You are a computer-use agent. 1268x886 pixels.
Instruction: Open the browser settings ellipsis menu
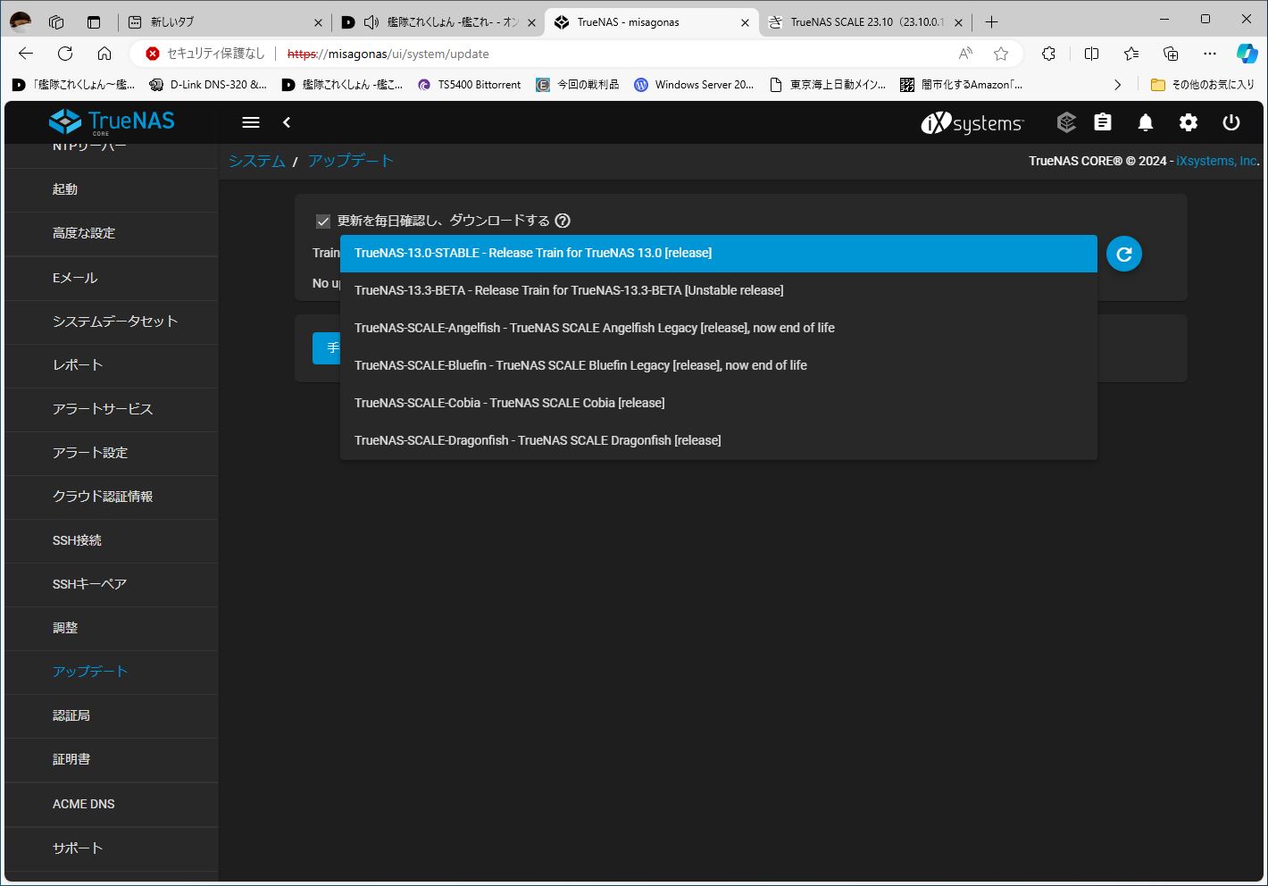(x=1210, y=54)
